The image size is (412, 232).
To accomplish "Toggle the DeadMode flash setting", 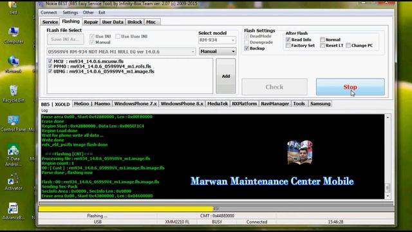I will [247, 36].
